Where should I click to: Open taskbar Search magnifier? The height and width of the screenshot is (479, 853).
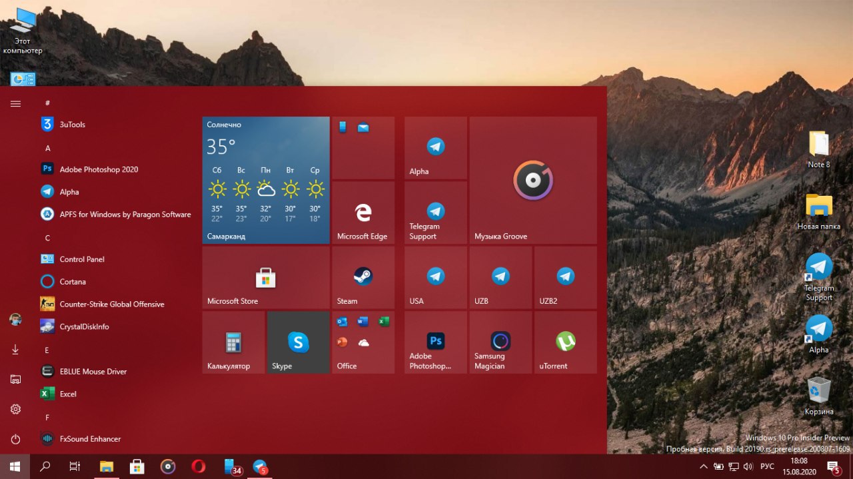coord(45,466)
